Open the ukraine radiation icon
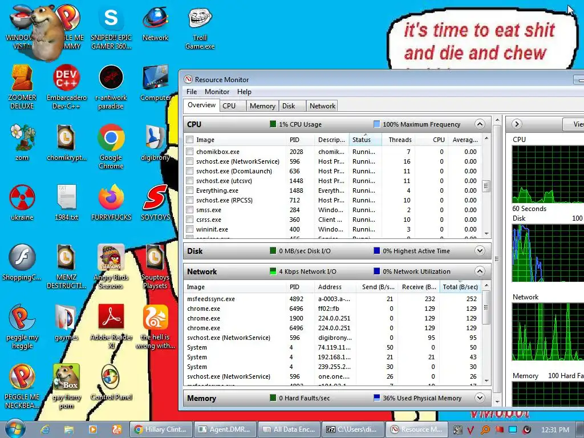 click(x=22, y=203)
